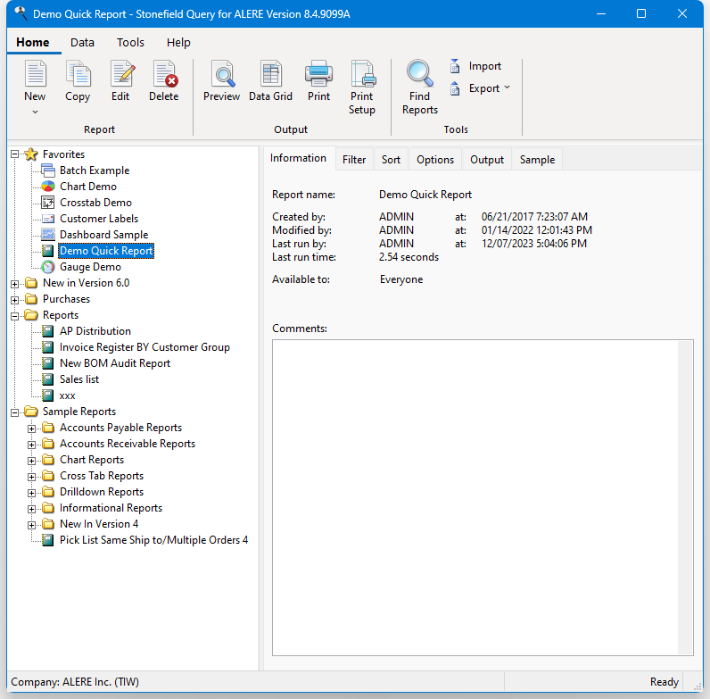This screenshot has height=699, width=710.
Task: Expand Accounts Receivable Reports folder
Action: click(32, 445)
